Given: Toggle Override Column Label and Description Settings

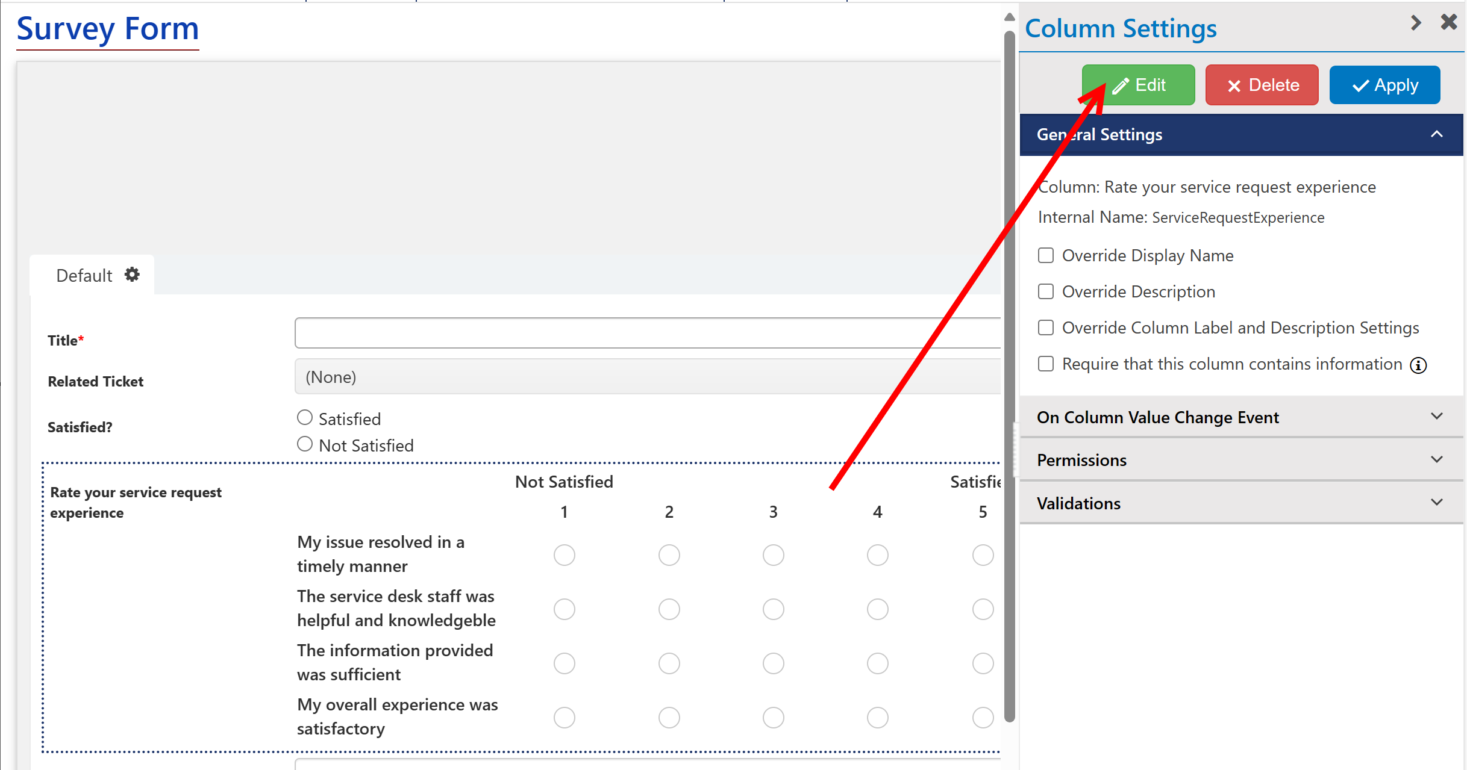Looking at the screenshot, I should (x=1046, y=328).
